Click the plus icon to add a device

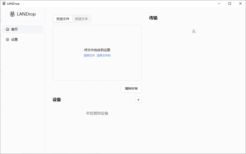click(139, 100)
